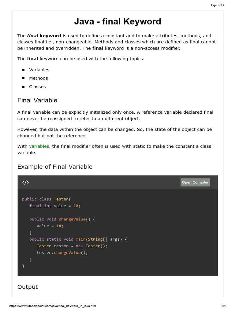Click the square bullet icon beside Methods

coord(23,78)
